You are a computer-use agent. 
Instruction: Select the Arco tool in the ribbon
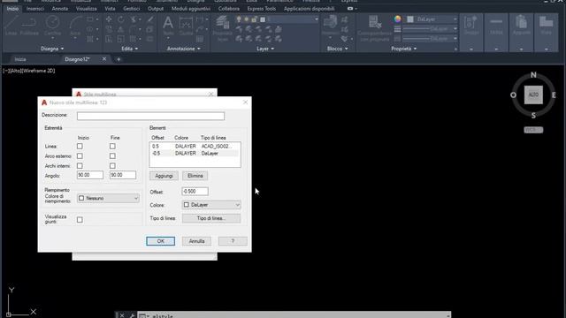[x=75, y=25]
